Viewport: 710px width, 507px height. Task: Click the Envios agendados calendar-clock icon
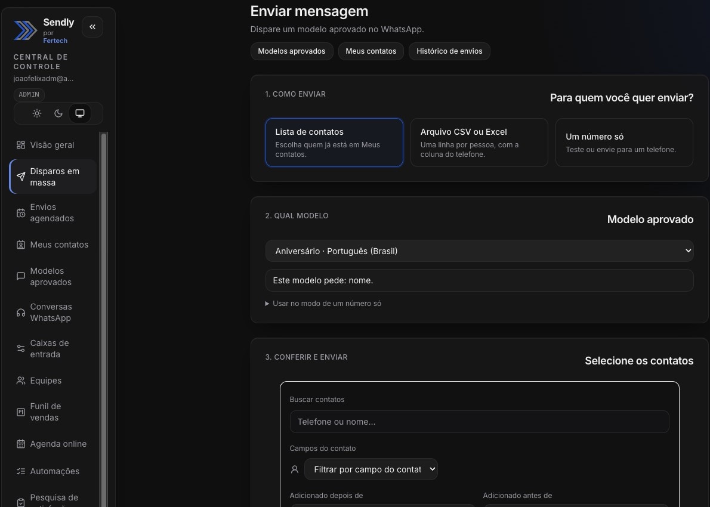21,213
